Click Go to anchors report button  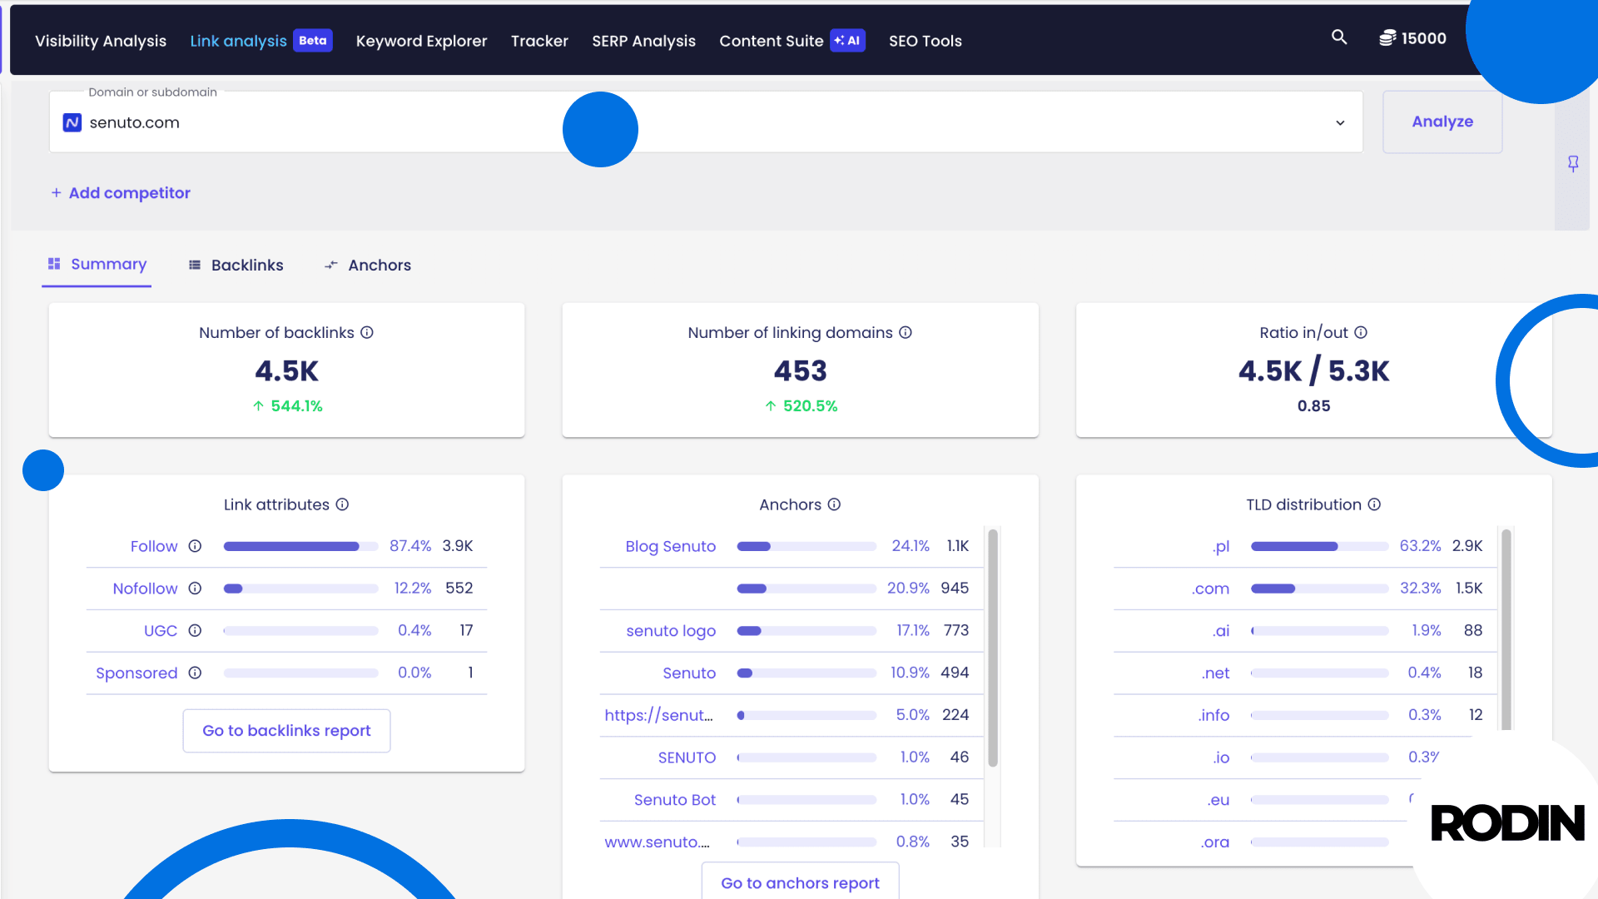pos(800,882)
